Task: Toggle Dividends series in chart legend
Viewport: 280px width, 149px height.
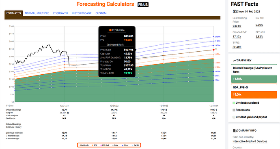Action: tap(84, 145)
